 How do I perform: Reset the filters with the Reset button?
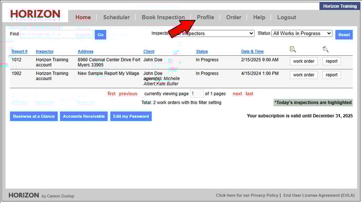pos(344,35)
